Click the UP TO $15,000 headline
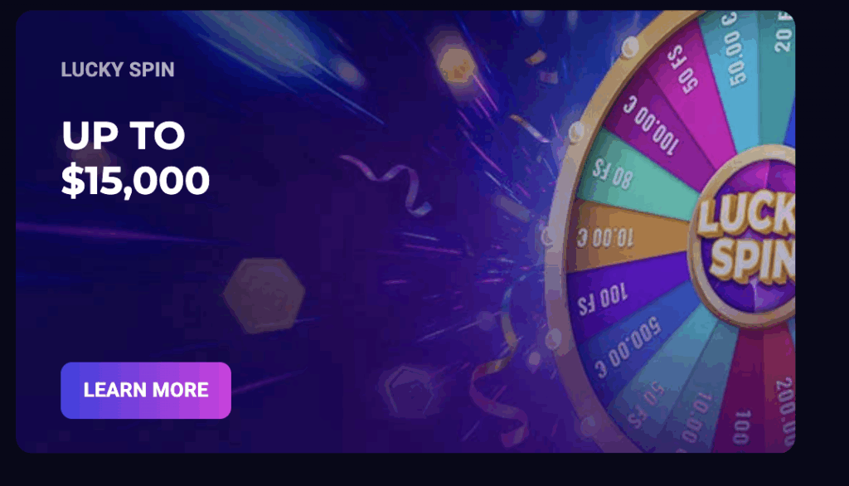This screenshot has width=849, height=486. coord(135,158)
